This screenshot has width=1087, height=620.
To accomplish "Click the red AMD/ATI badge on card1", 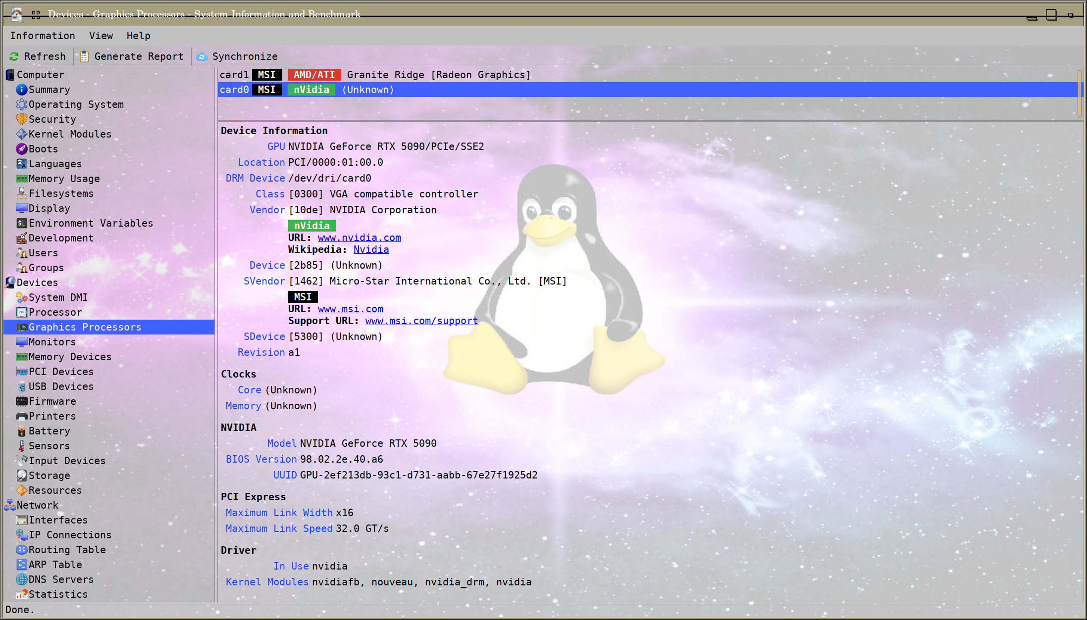I will pos(314,75).
